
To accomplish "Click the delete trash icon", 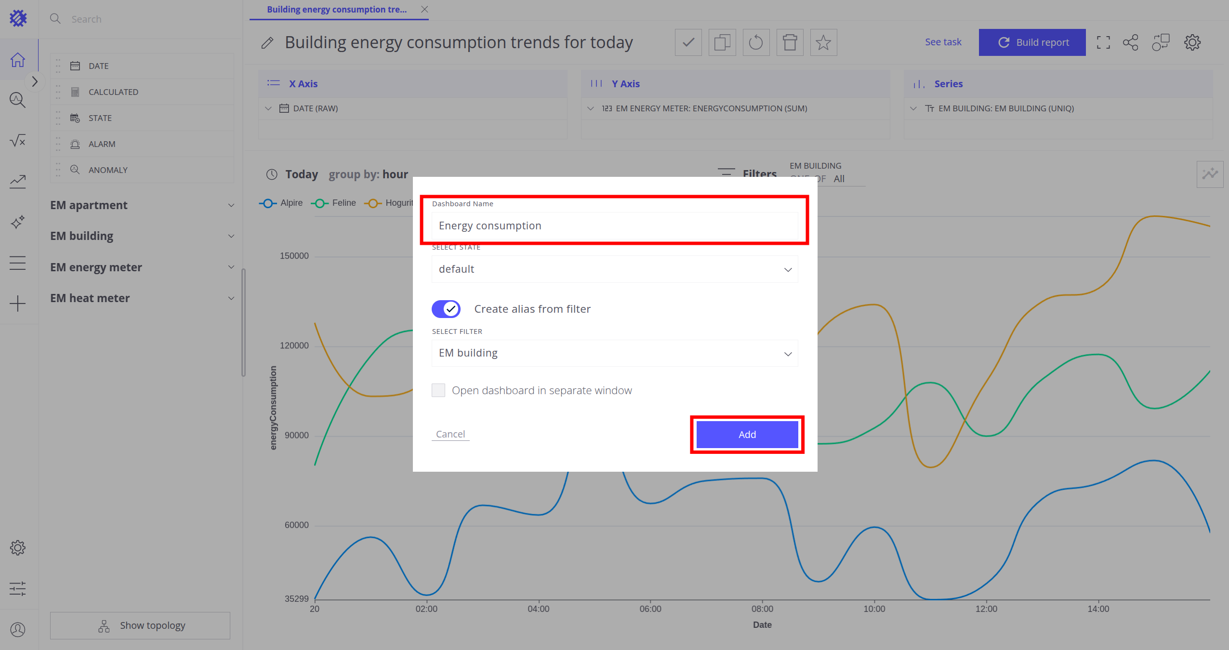I will click(790, 42).
